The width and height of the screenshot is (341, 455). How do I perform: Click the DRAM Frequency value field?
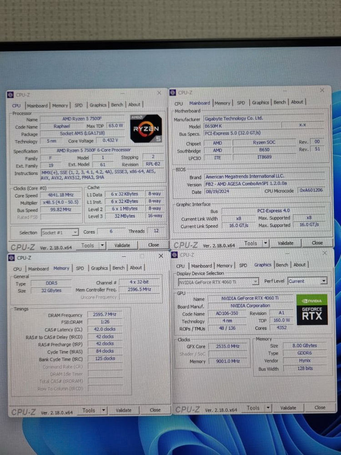[x=105, y=315]
